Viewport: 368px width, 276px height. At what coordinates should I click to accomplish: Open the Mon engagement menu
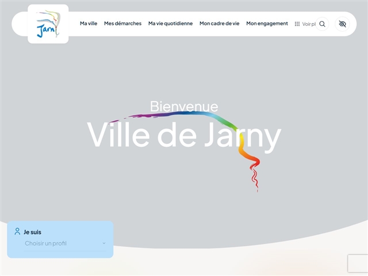coord(267,24)
